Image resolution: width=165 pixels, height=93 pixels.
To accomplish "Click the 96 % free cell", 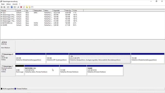I will point(75,25).
